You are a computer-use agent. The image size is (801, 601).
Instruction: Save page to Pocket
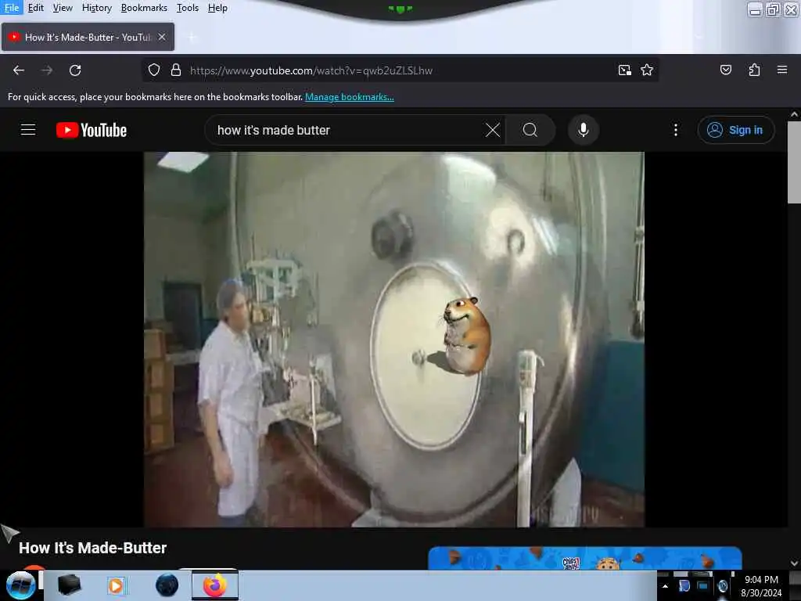[725, 70]
